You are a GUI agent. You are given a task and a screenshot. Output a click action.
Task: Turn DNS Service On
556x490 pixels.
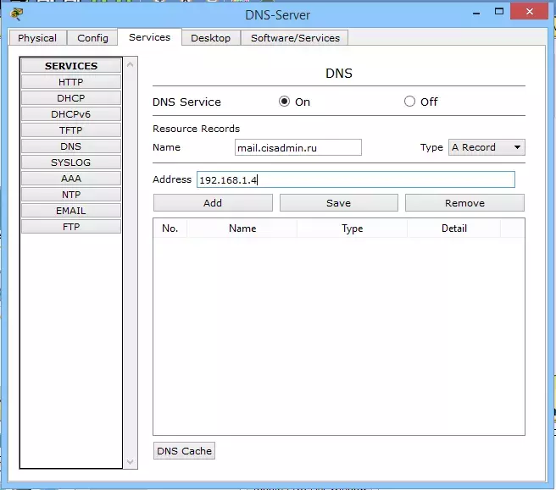pyautogui.click(x=284, y=102)
